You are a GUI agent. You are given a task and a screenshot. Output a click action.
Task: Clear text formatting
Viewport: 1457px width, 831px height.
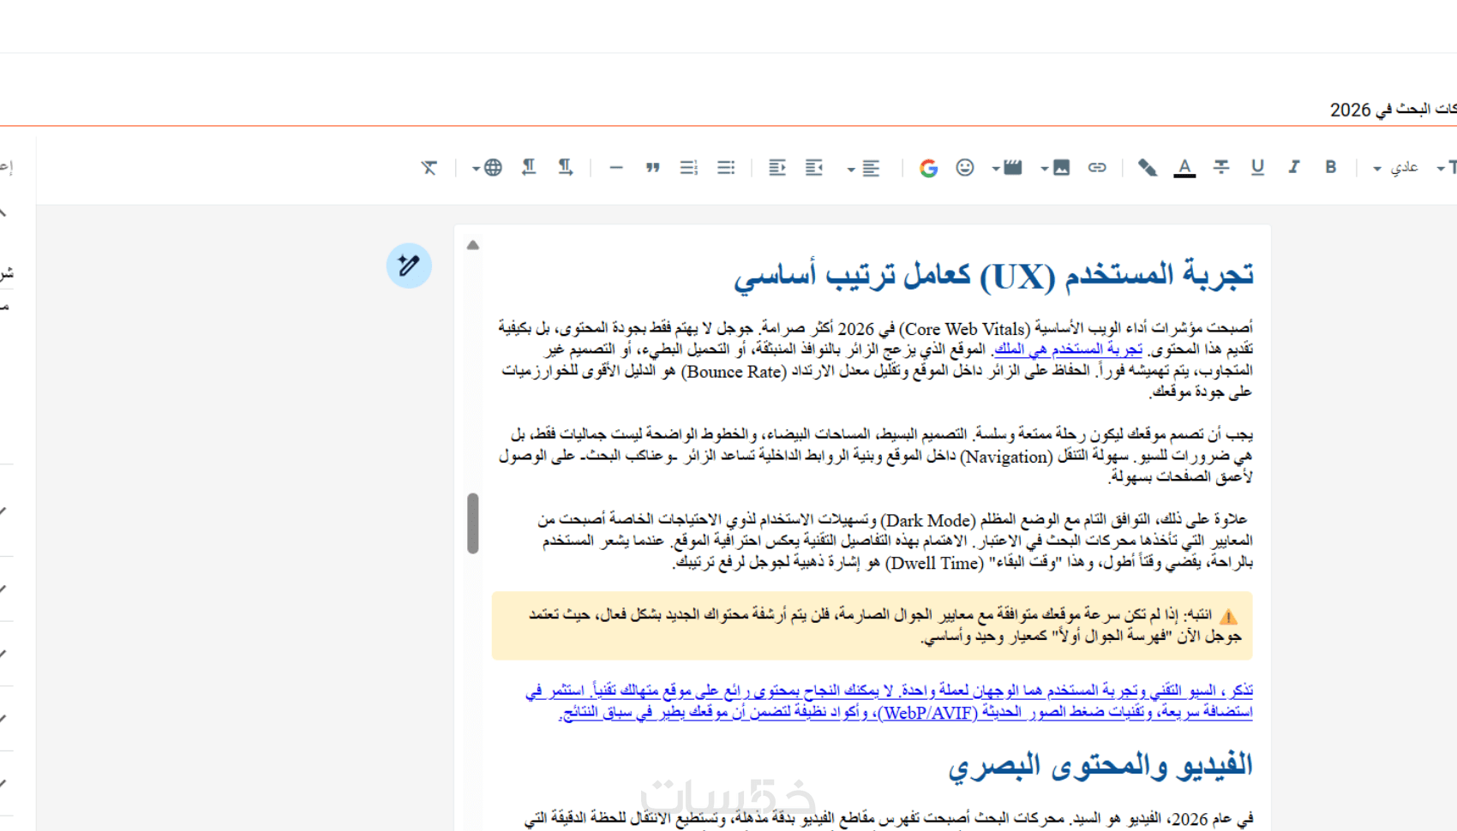429,168
